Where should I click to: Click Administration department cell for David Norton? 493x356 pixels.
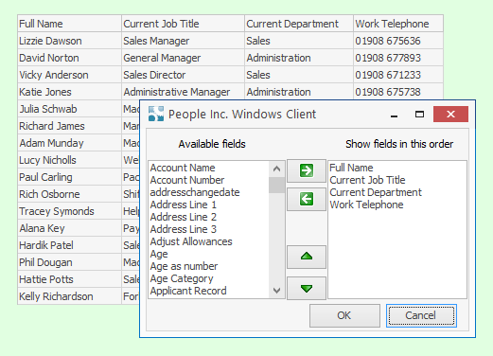(299, 58)
